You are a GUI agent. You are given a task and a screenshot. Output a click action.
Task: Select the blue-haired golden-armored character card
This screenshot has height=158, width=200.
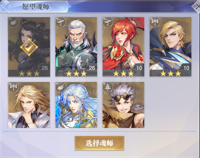[76, 105]
